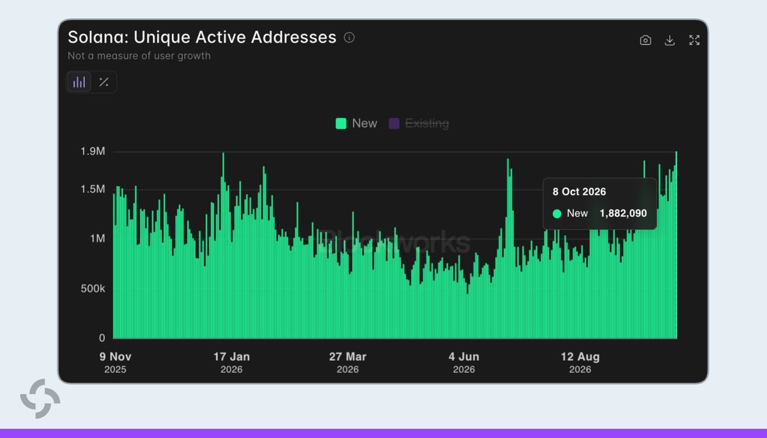Toggle the New series legend item
This screenshot has width=767, height=438.
[x=357, y=123]
